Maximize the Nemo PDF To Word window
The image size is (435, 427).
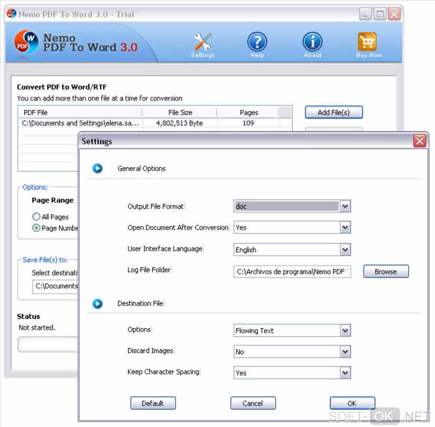(380, 14)
